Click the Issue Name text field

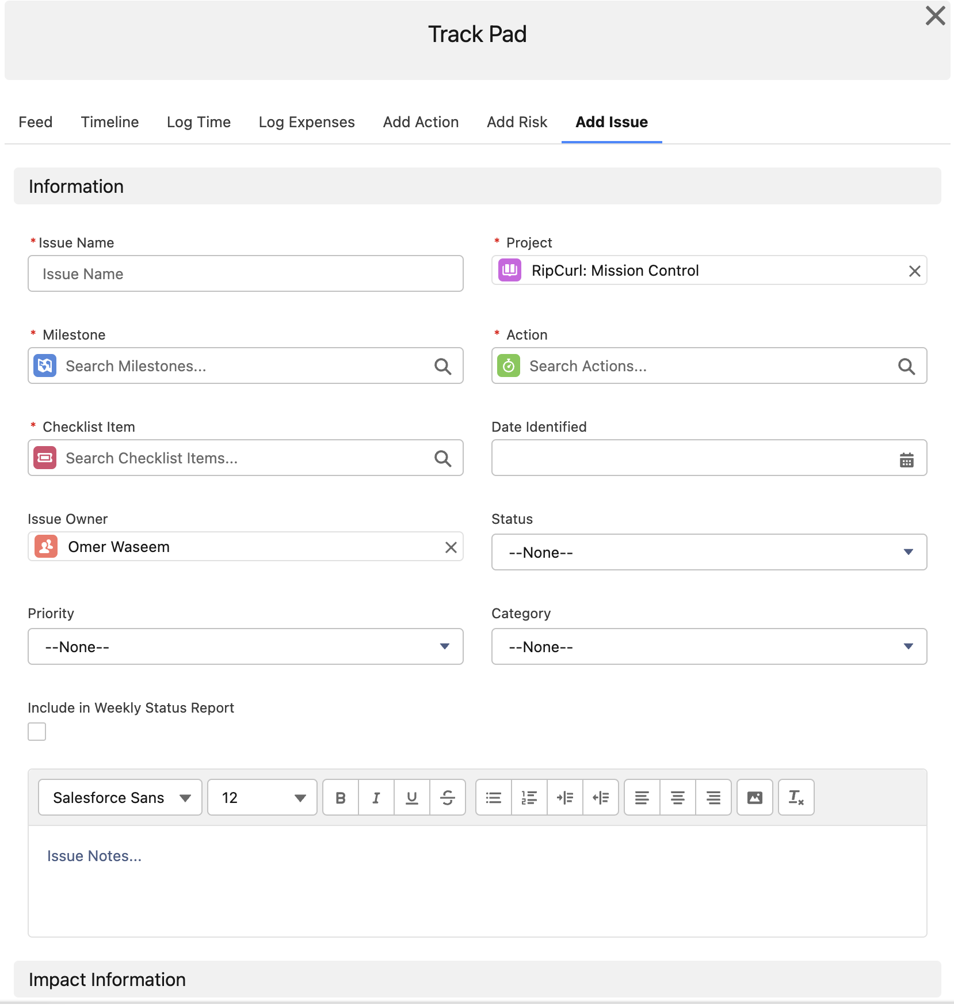click(246, 274)
